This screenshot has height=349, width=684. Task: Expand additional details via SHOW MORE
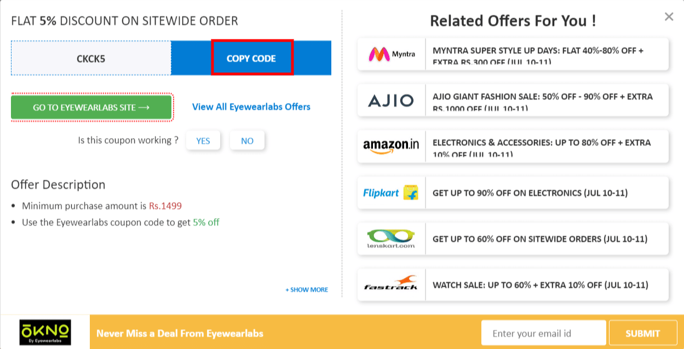(x=307, y=289)
